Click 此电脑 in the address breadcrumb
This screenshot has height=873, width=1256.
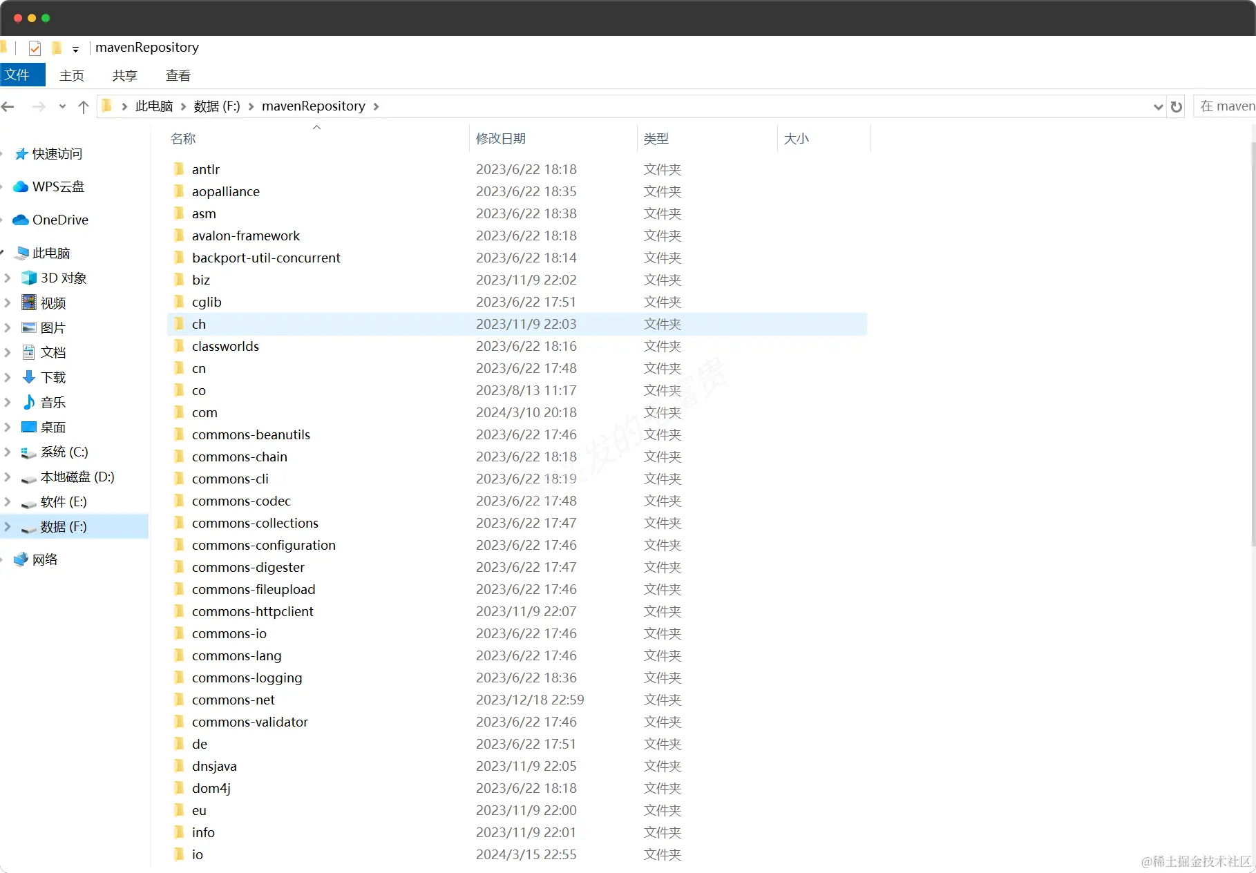[154, 106]
